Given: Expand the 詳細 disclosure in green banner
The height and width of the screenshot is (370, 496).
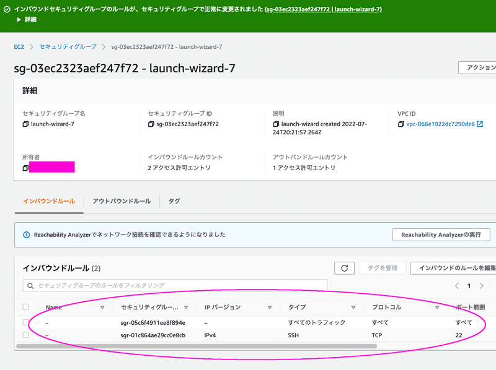Looking at the screenshot, I should point(27,20).
